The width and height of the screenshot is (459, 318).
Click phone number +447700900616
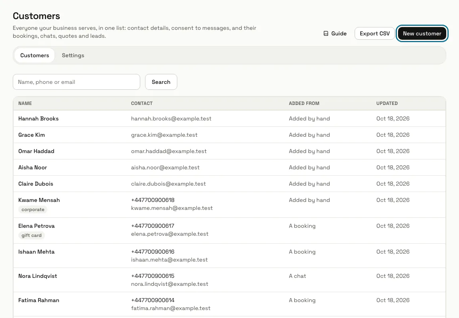153,252
